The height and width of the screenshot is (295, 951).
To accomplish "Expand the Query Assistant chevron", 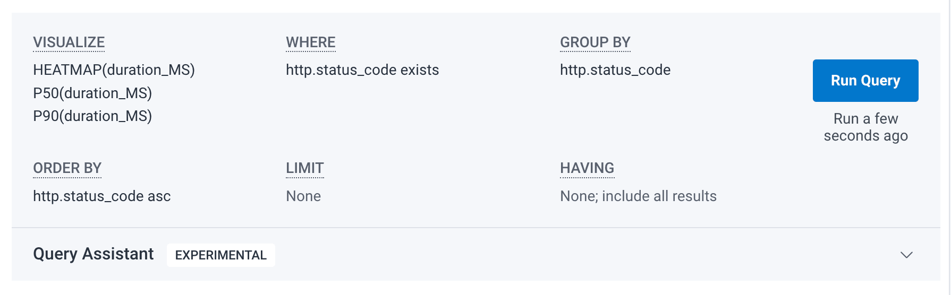I will pyautogui.click(x=906, y=255).
